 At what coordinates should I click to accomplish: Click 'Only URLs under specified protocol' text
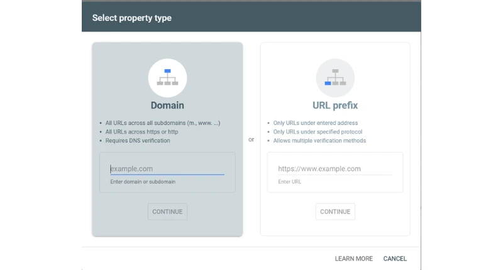click(318, 132)
